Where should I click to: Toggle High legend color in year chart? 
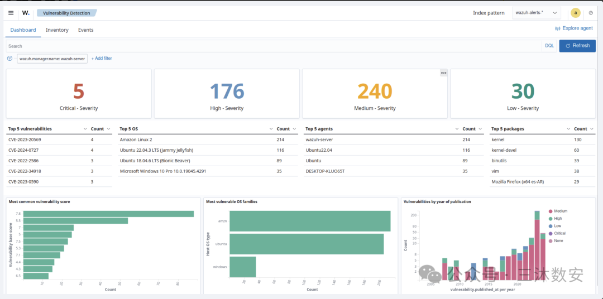pyautogui.click(x=551, y=218)
